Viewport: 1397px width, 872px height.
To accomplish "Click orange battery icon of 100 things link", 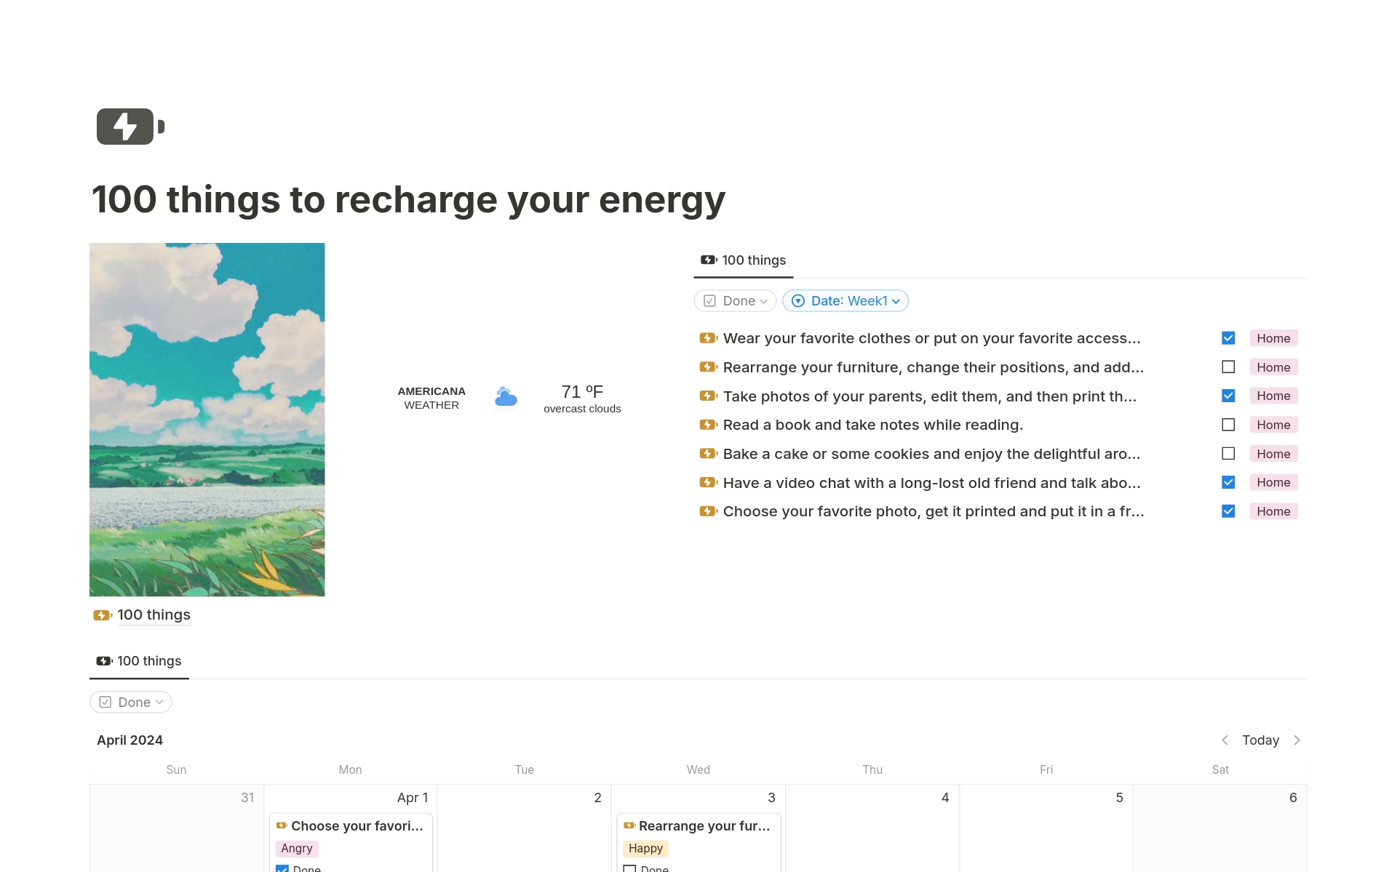I will [x=103, y=615].
